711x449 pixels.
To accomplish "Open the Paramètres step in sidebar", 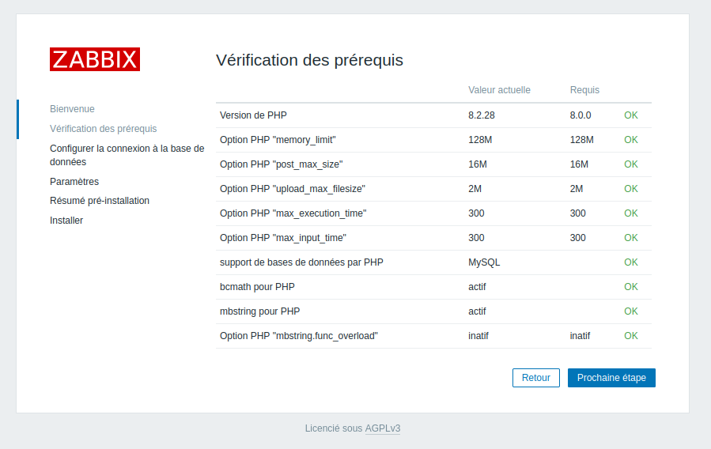I will tap(74, 182).
